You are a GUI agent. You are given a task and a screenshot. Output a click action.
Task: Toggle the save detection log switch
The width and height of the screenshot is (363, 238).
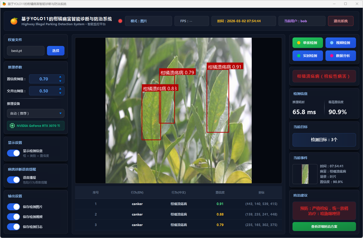tap(13, 227)
